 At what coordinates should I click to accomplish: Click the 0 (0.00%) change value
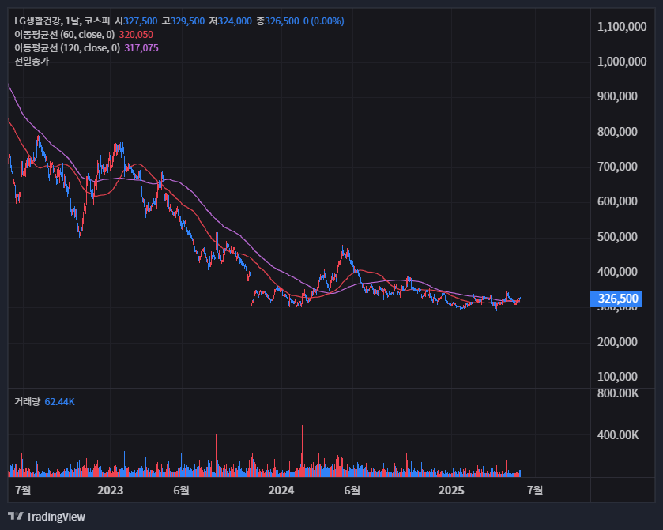[323, 21]
